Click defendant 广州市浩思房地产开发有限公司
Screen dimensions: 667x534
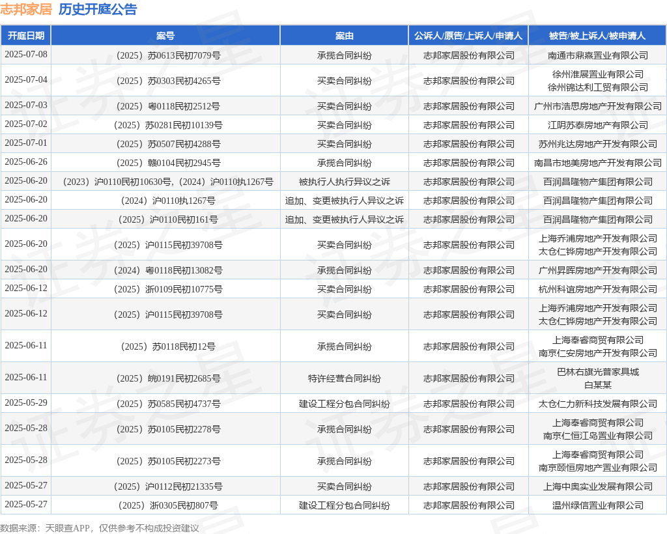click(598, 106)
